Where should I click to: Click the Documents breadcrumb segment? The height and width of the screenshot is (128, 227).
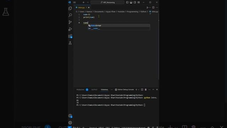(99, 12)
